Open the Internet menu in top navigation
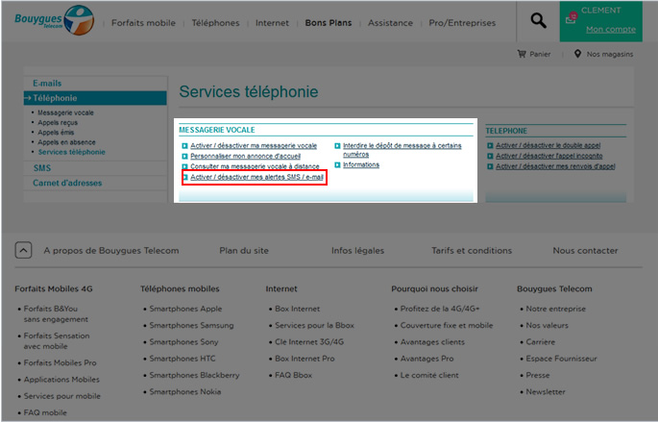Screen dimensions: 658x422 pos(272,23)
